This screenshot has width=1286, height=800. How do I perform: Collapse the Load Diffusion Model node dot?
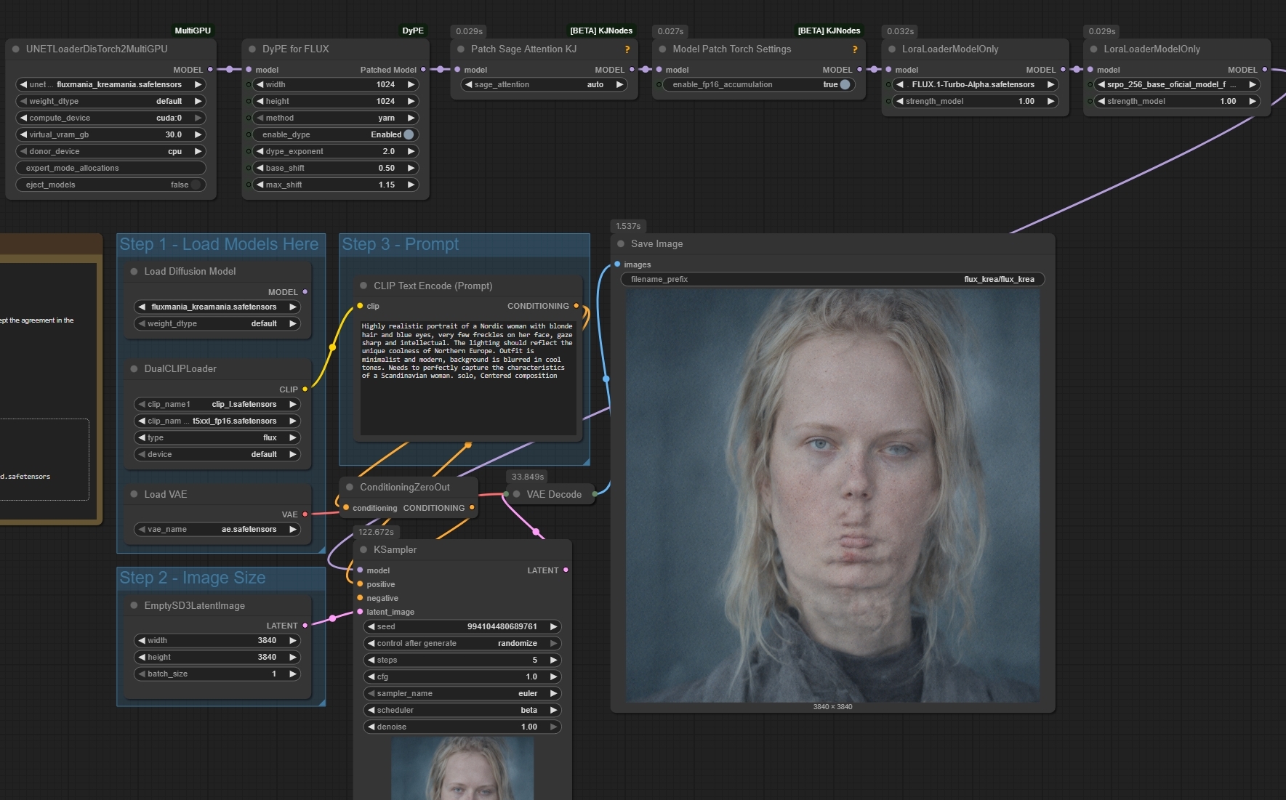[x=134, y=272]
